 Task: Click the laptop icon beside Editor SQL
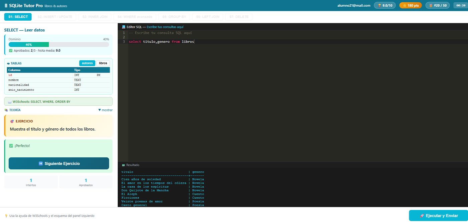(124, 27)
